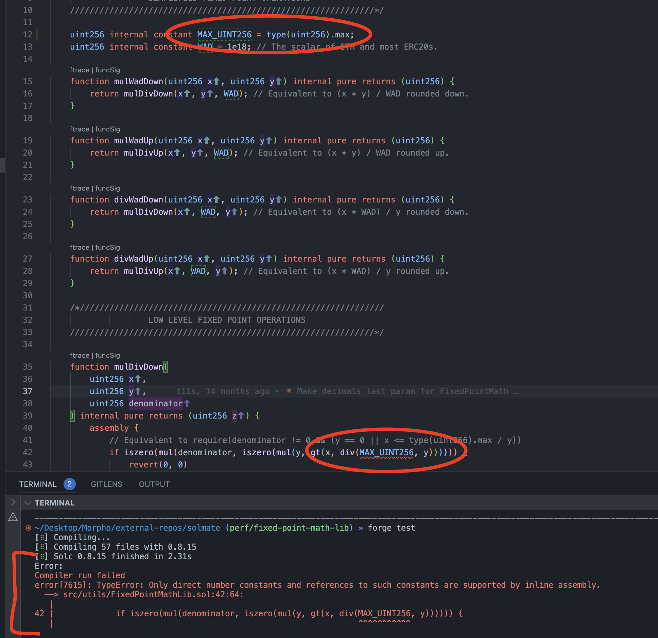Click the blue 2 badge on the Terminal tab
This screenshot has height=638, width=658.
pos(70,484)
